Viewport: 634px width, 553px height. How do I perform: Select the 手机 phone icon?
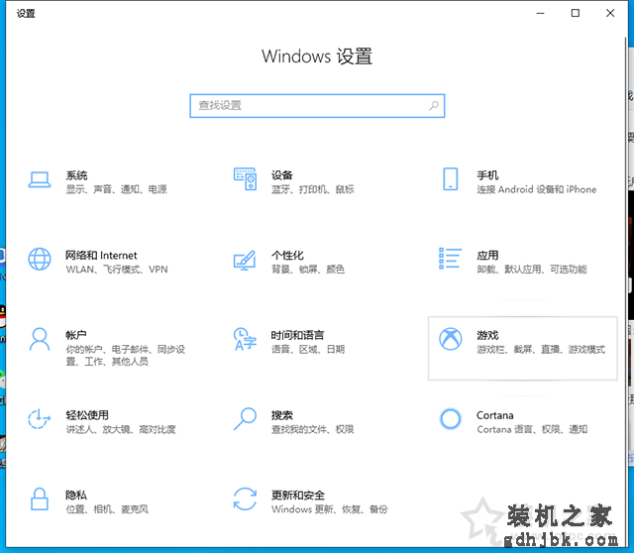[451, 178]
